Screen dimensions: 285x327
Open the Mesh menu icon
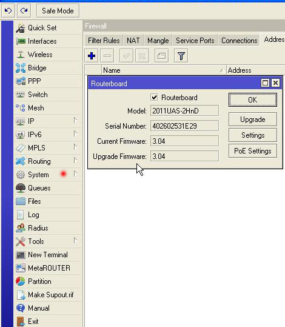(x=21, y=108)
